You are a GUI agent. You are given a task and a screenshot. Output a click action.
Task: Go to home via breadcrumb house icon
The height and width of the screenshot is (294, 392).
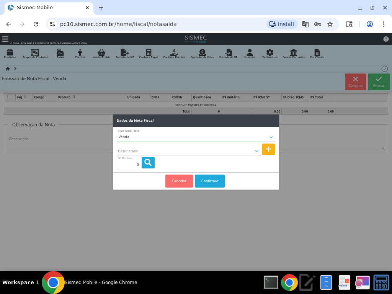[x=8, y=69]
